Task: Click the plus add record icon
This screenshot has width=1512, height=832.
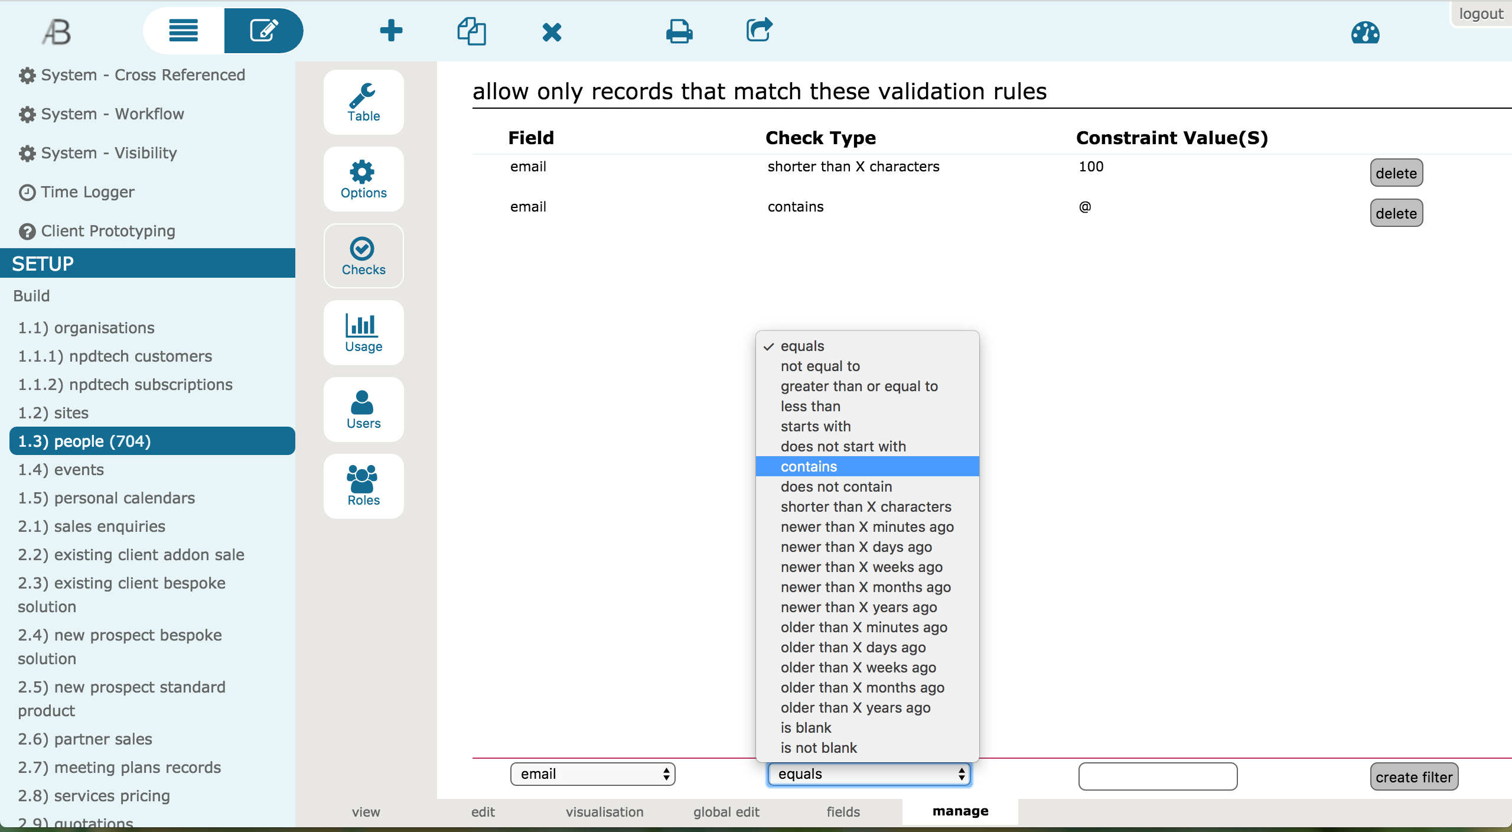Action: pos(391,31)
